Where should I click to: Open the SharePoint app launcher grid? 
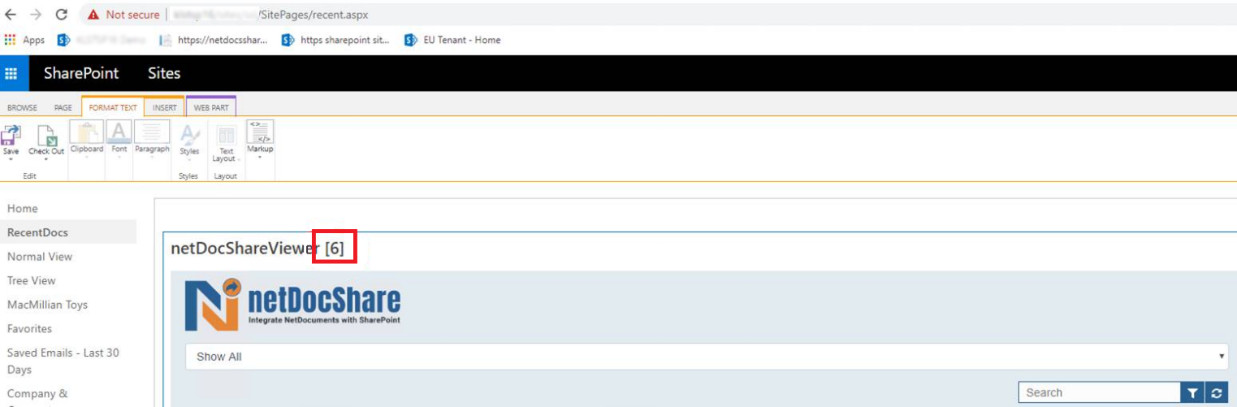pyautogui.click(x=11, y=73)
